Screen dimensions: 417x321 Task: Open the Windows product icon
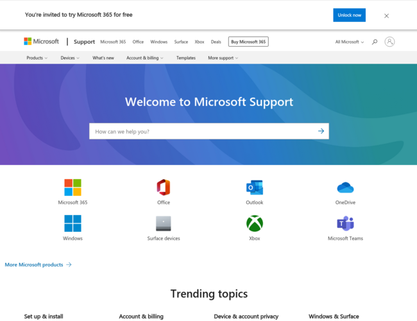tap(72, 223)
